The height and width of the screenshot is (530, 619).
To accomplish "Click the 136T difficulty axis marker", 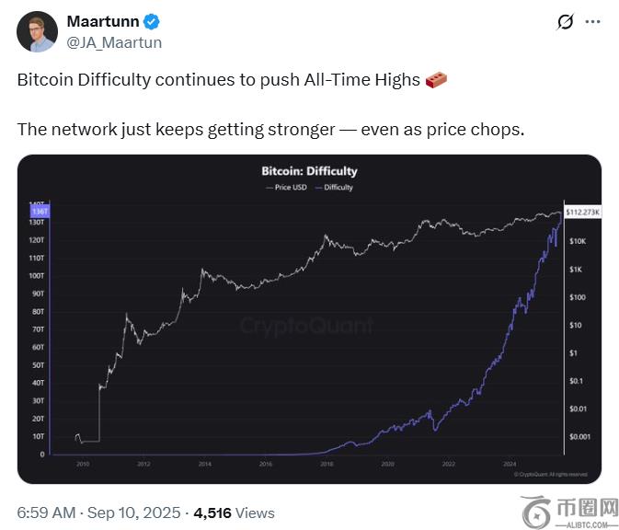I will coord(38,213).
